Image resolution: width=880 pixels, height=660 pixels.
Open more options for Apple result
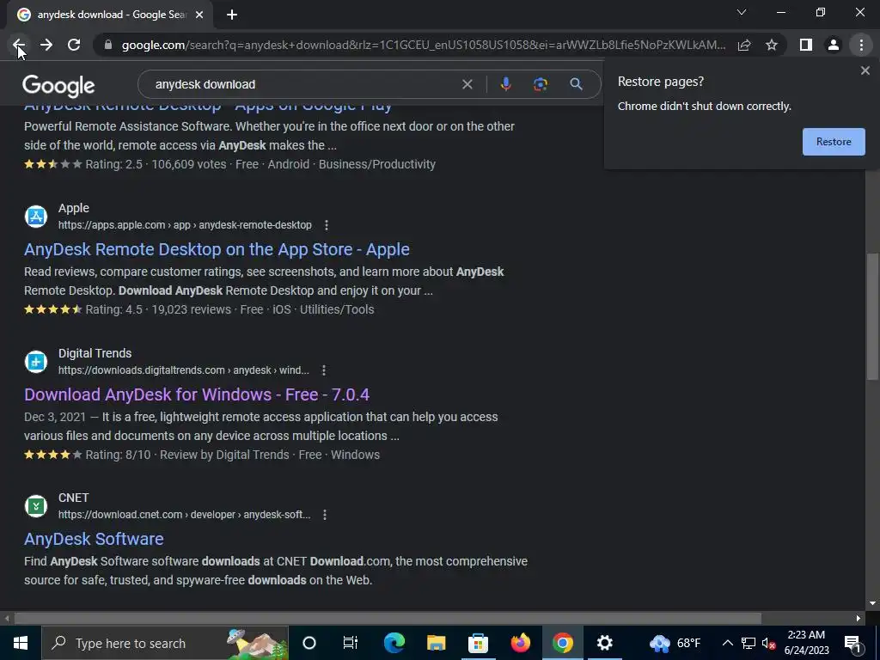[x=326, y=225]
